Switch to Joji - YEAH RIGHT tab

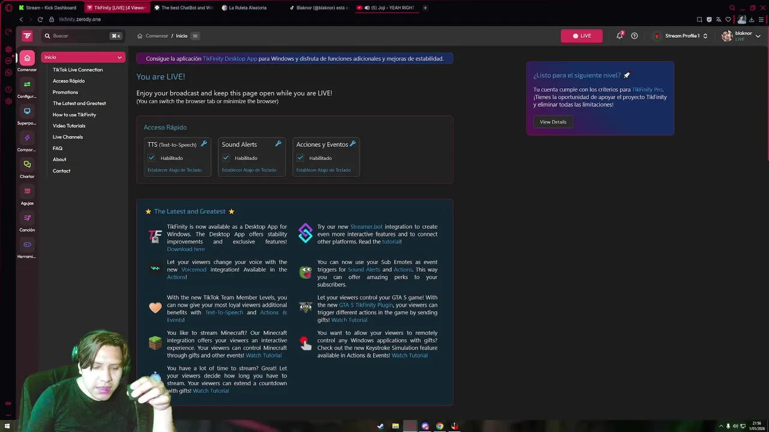(386, 8)
